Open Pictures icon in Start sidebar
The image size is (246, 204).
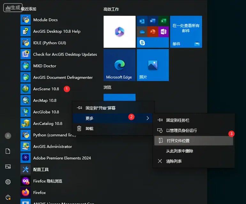(x=8, y=166)
